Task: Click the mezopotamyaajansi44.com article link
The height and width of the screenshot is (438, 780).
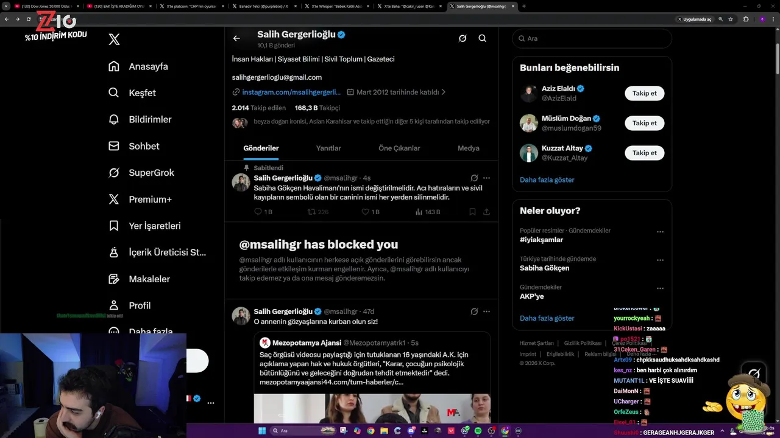Action: 331,382
